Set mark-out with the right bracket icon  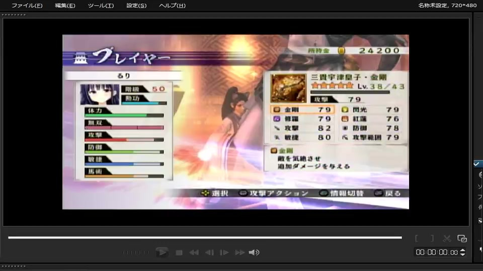[432, 238]
